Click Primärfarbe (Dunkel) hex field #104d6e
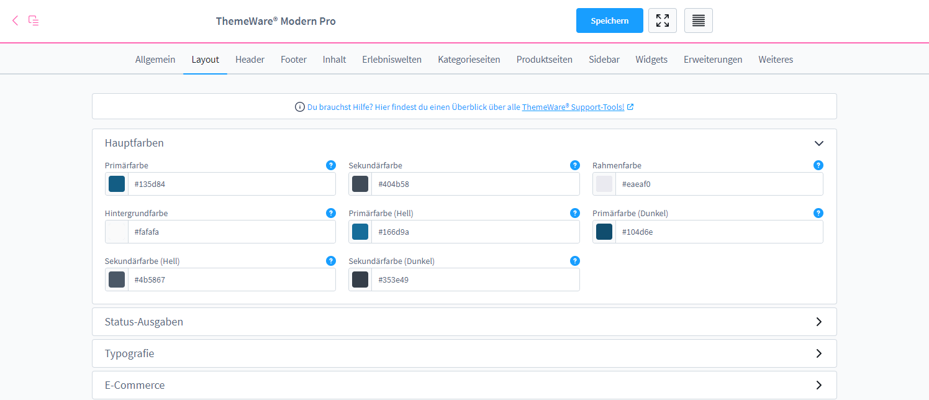The height and width of the screenshot is (400, 929). [x=719, y=232]
